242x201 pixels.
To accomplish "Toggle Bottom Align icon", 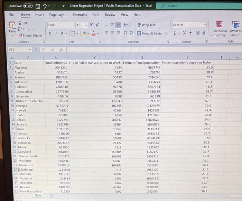I will (x=118, y=25).
